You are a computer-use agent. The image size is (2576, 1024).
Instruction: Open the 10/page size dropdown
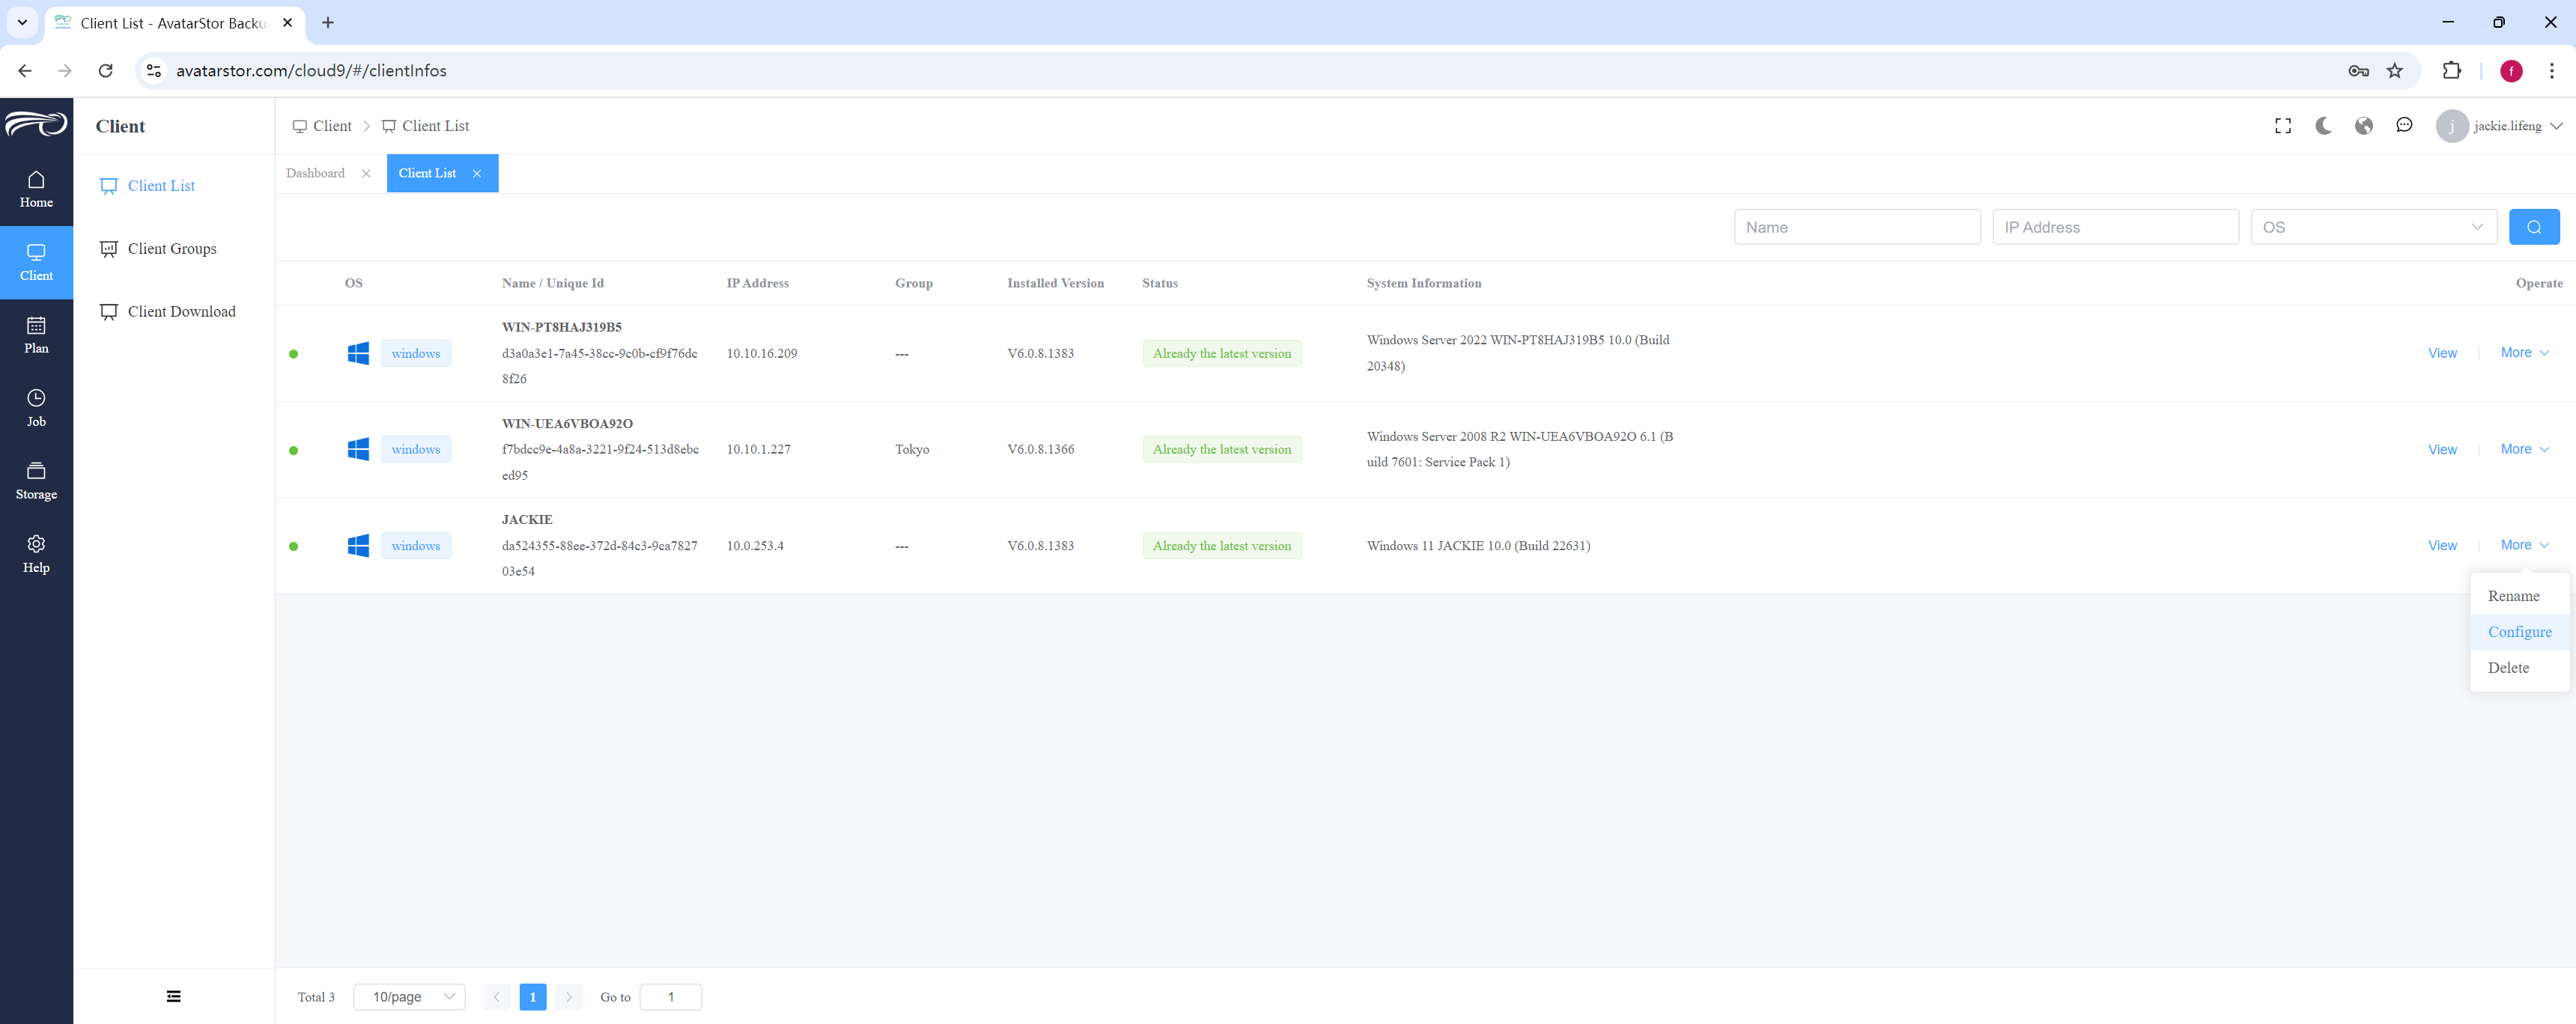[x=409, y=997]
